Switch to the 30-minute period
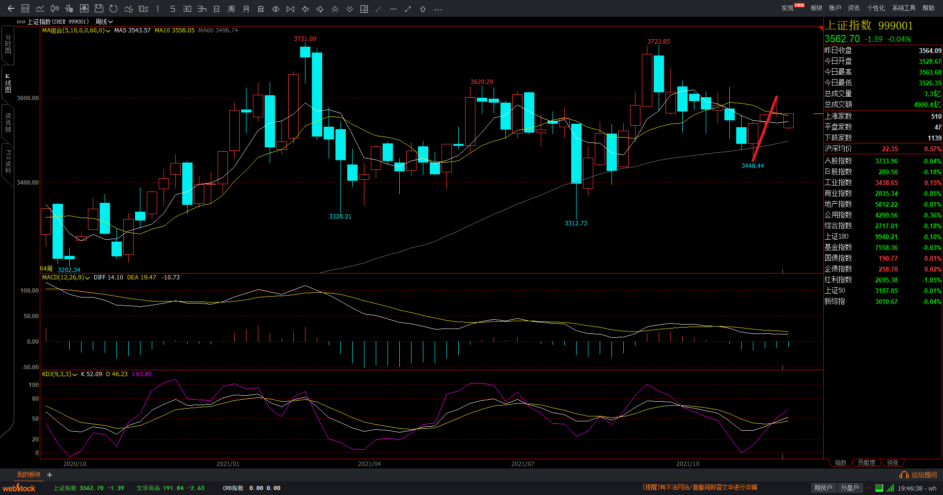Viewport: 943px width, 495px height. click(x=187, y=9)
